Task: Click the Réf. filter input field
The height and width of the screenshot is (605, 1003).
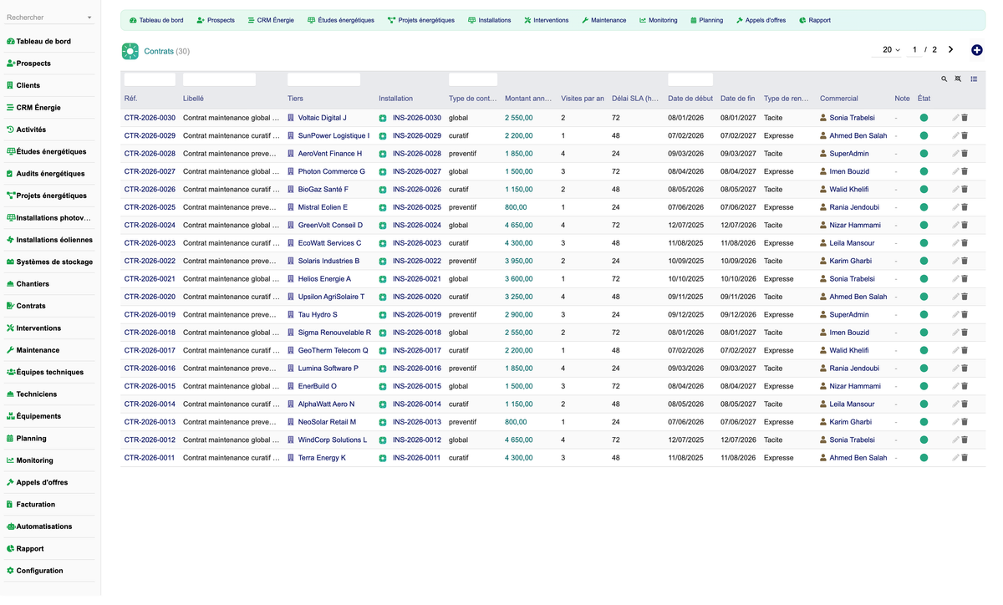Action: click(150, 79)
